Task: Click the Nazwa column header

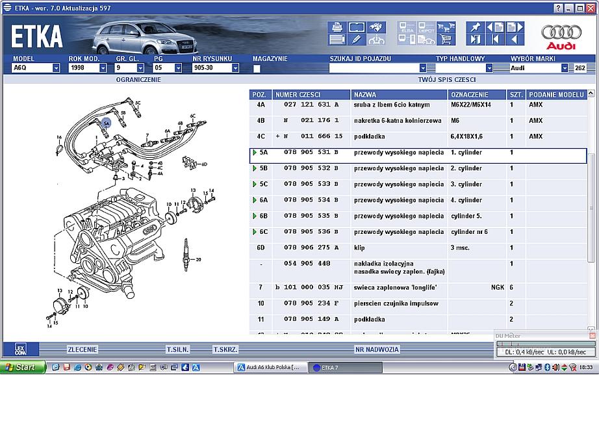Action: 399,95
